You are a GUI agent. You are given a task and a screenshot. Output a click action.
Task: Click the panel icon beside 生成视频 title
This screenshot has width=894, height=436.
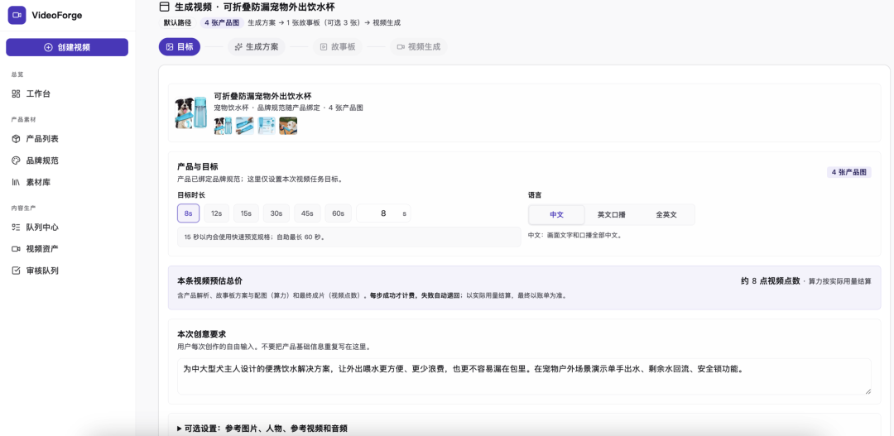point(165,7)
